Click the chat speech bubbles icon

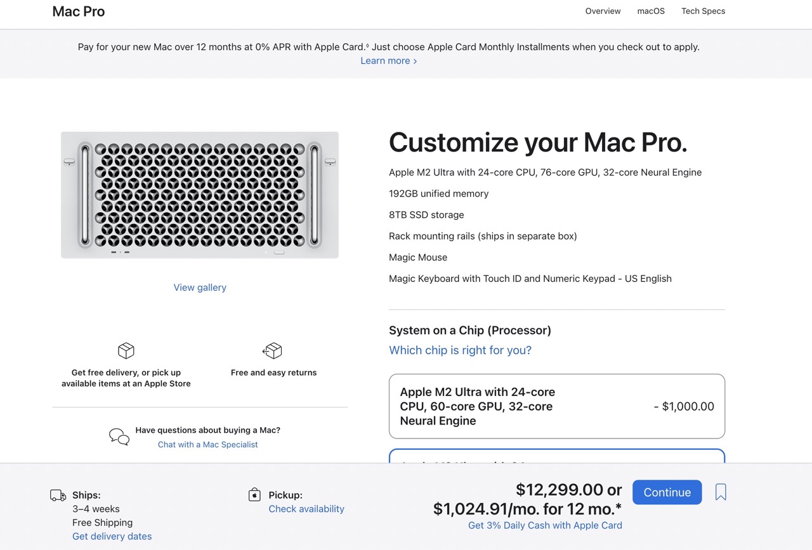[x=119, y=437]
